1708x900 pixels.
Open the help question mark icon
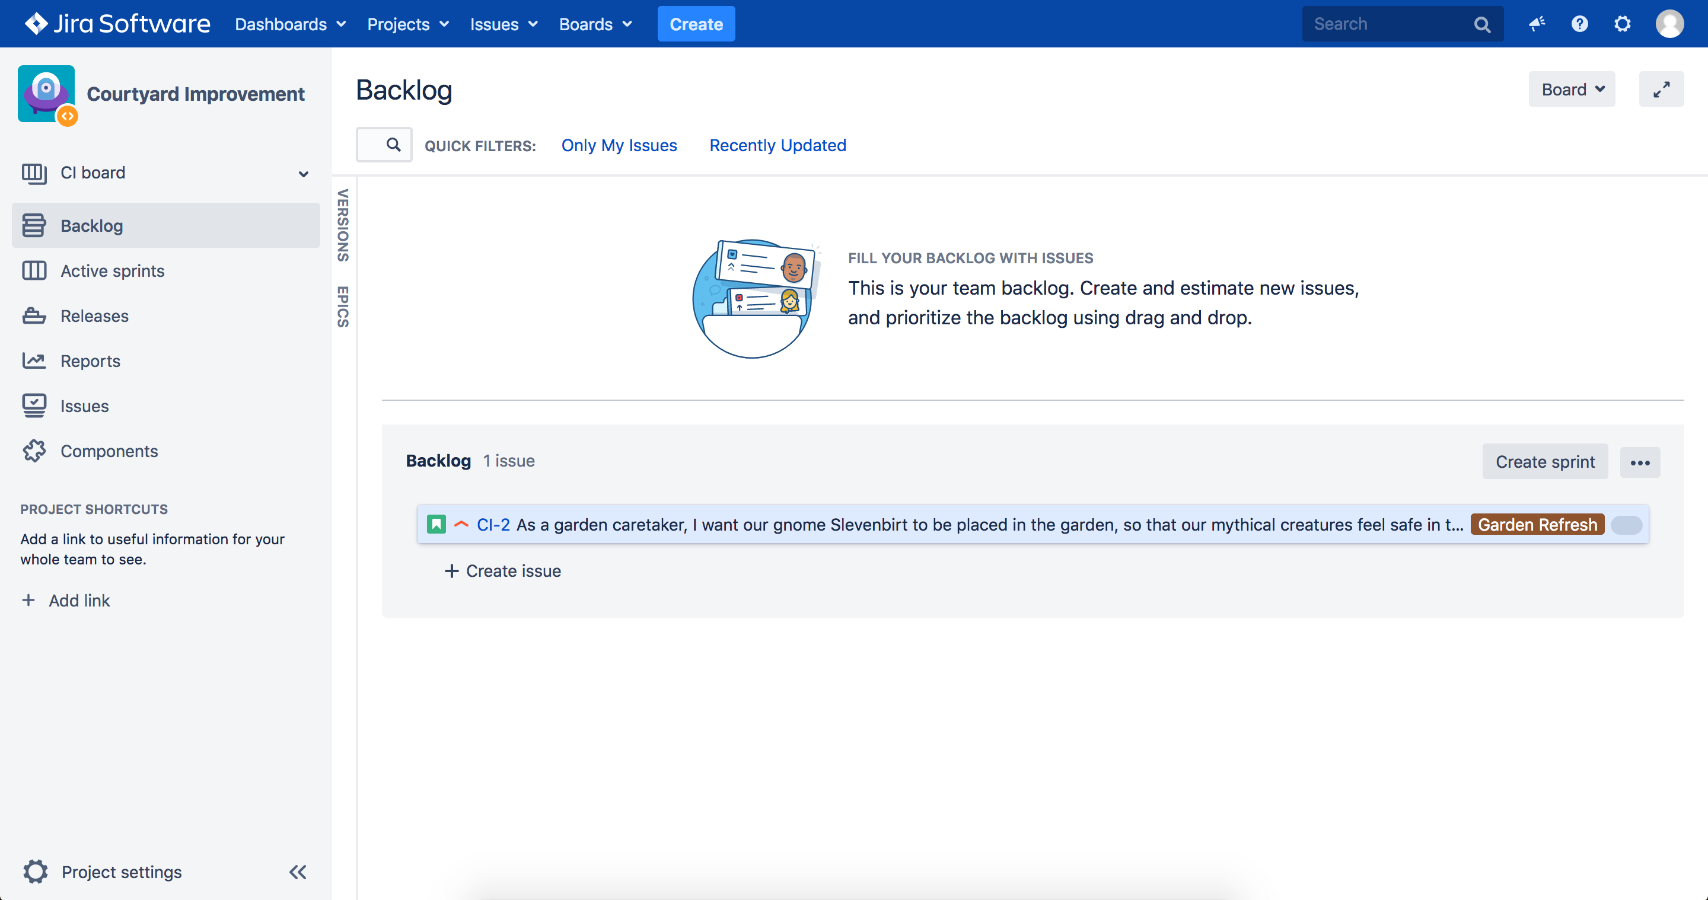click(1579, 24)
